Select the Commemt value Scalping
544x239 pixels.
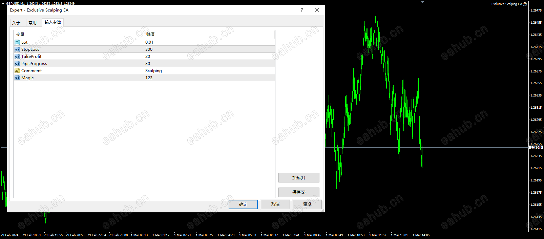click(153, 71)
